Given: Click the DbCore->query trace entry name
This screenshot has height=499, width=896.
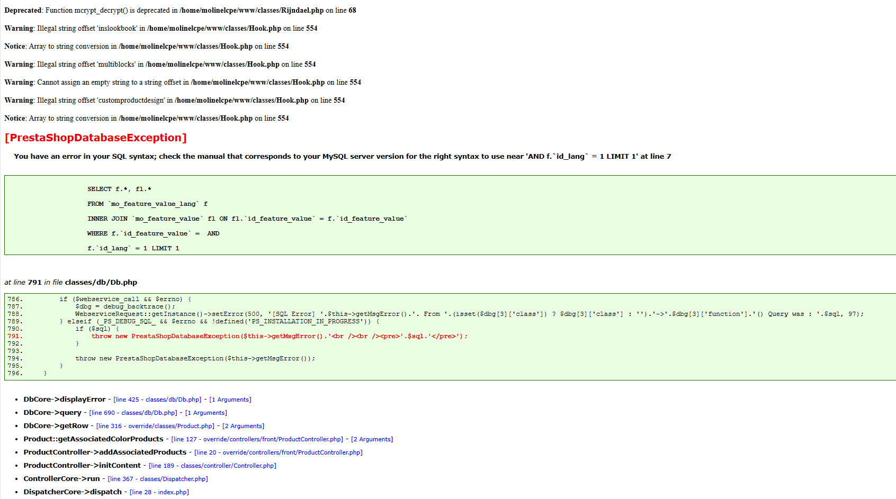Looking at the screenshot, I should (52, 413).
